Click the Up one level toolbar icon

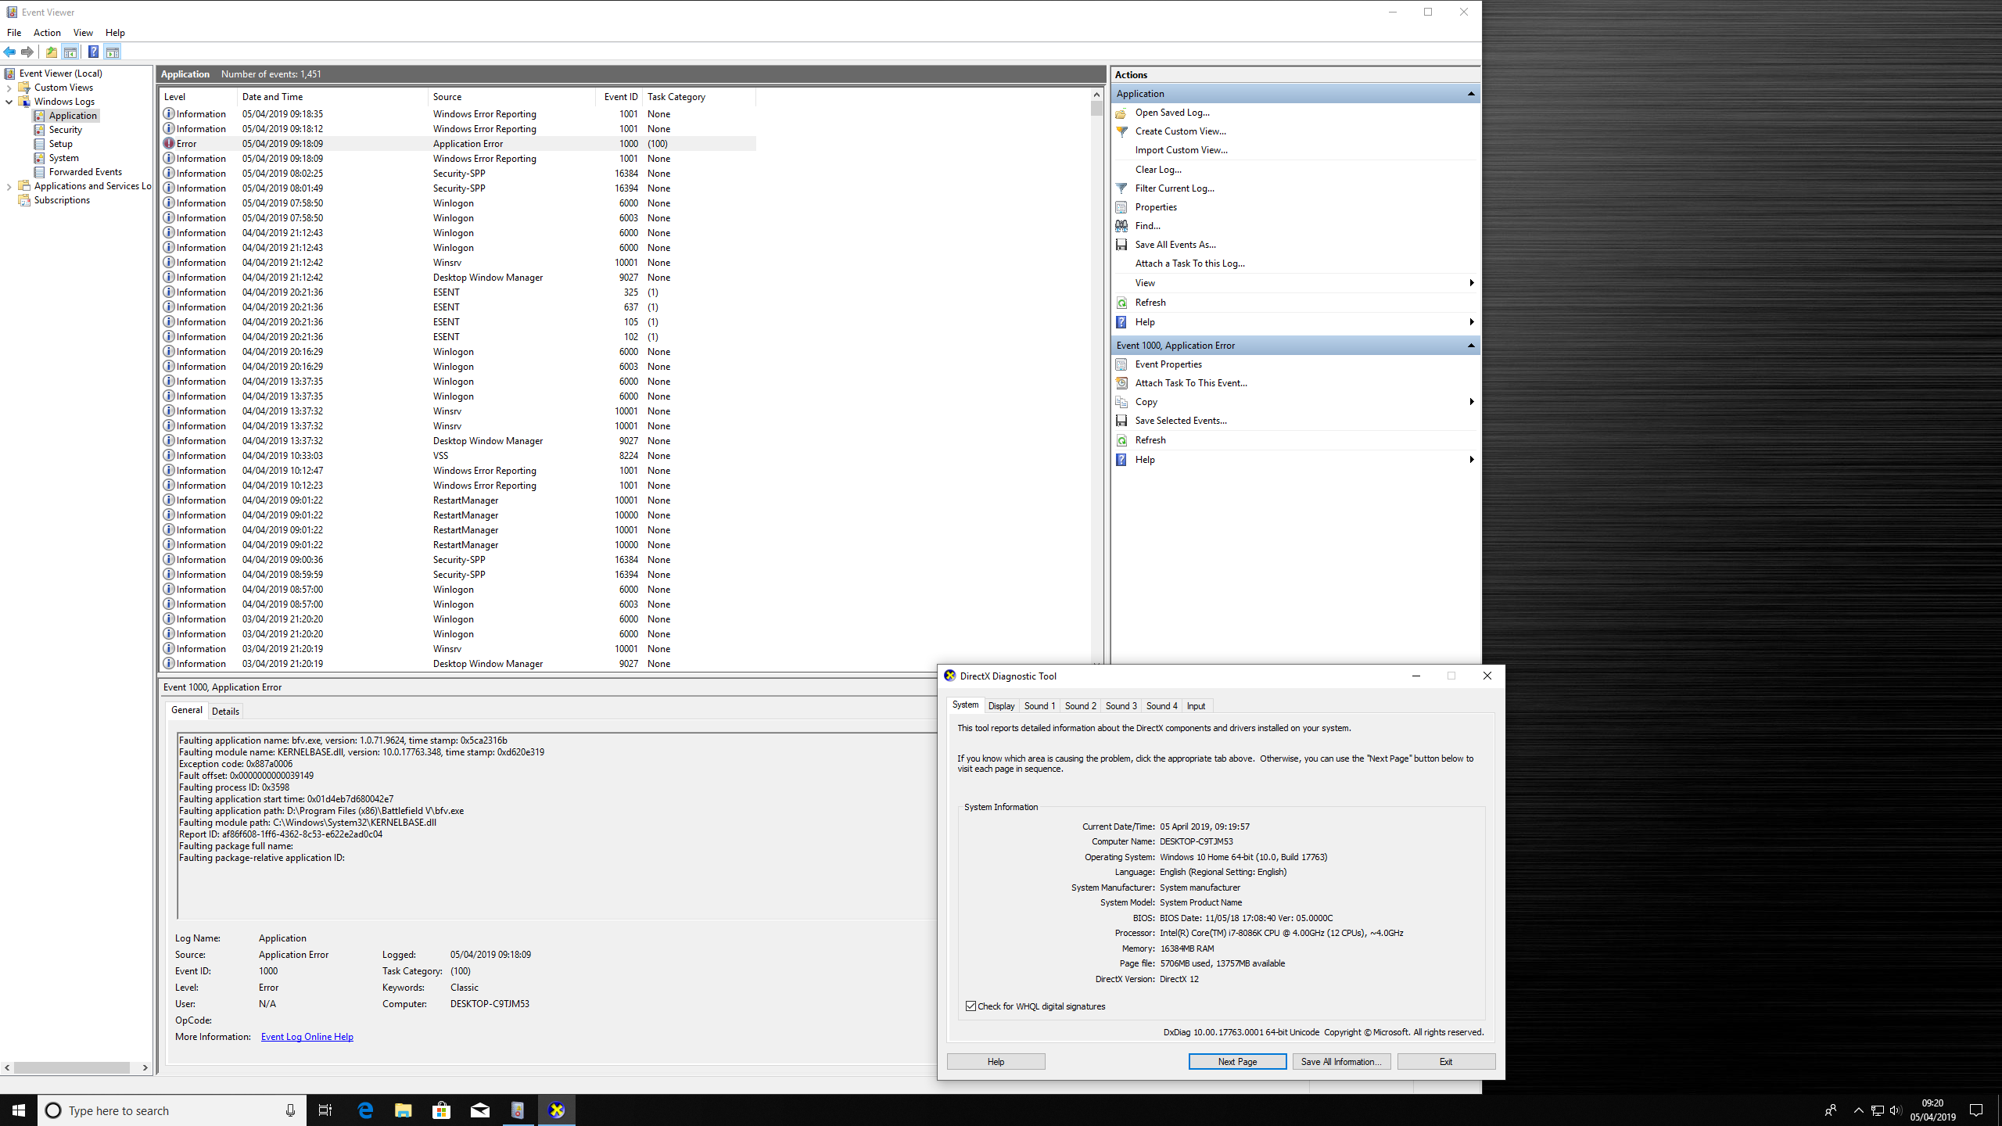click(51, 52)
